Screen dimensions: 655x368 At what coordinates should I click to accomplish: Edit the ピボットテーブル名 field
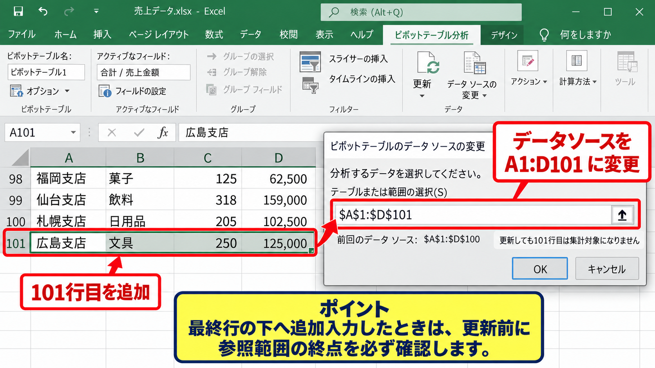46,72
